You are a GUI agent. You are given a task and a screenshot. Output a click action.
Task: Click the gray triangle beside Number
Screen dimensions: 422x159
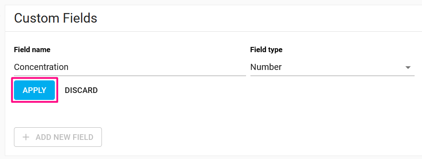(x=408, y=67)
